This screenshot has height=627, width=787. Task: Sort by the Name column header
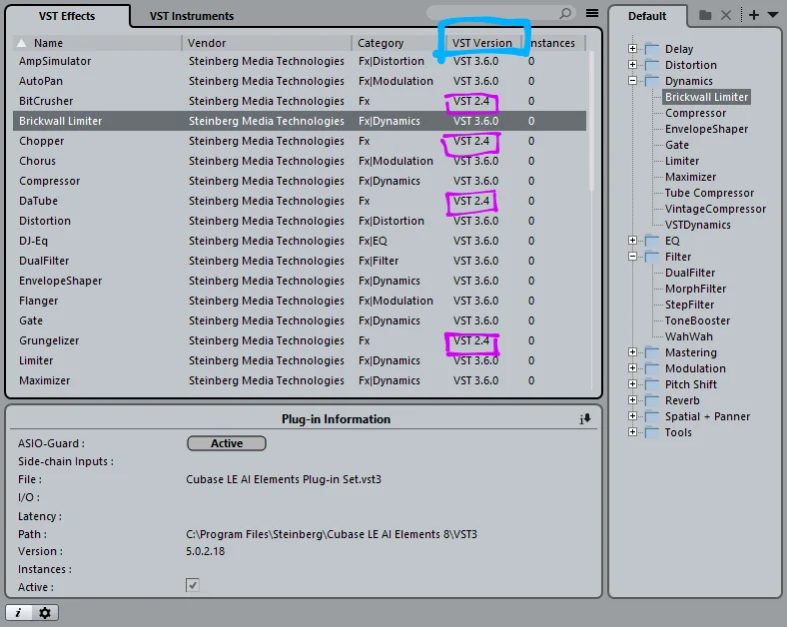(97, 43)
